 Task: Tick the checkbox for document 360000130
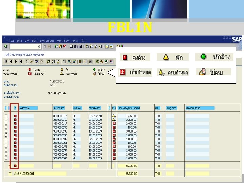(6, 127)
